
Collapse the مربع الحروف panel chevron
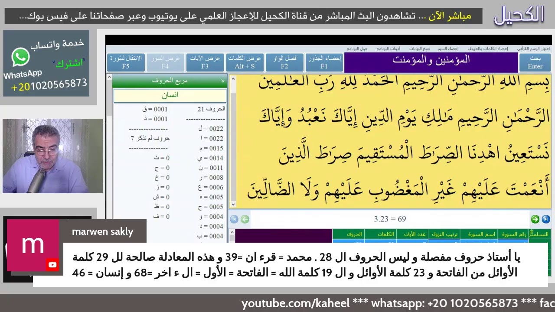click(x=223, y=81)
